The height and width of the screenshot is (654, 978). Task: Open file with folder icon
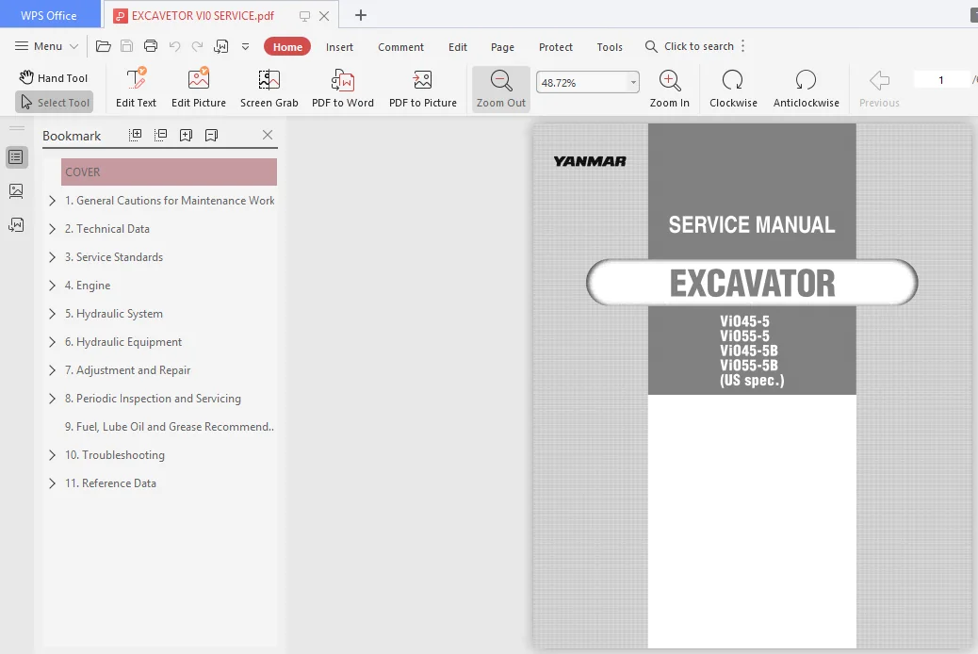click(104, 46)
